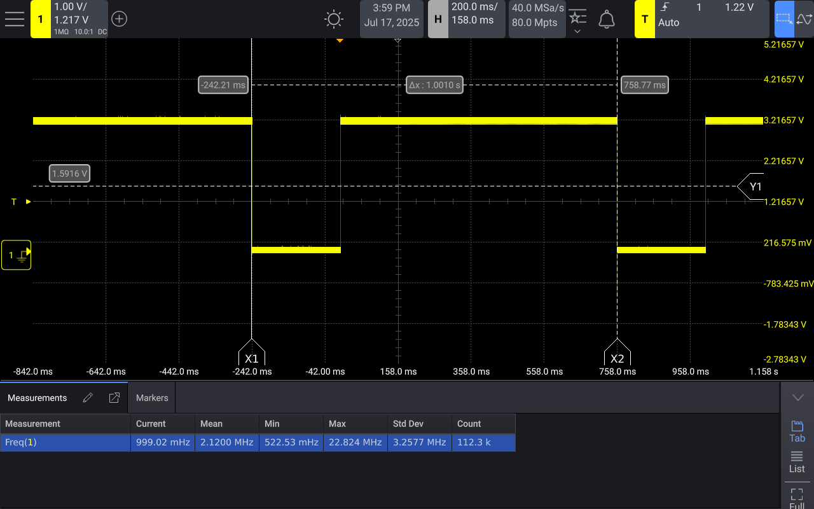This screenshot has width=814, height=509.
Task: Open the main hamburger menu
Action: (14, 18)
